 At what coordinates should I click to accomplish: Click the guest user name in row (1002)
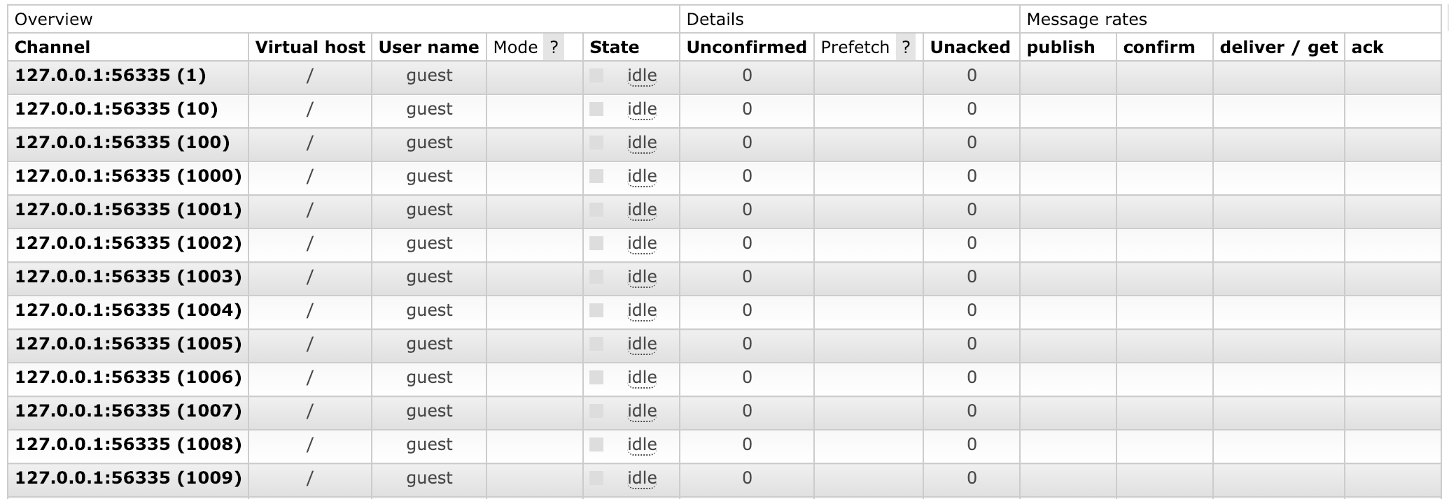tap(429, 243)
